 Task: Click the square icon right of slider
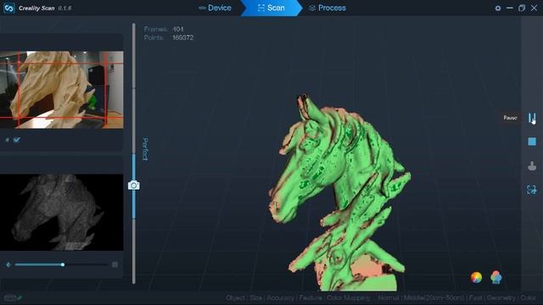coord(115,264)
